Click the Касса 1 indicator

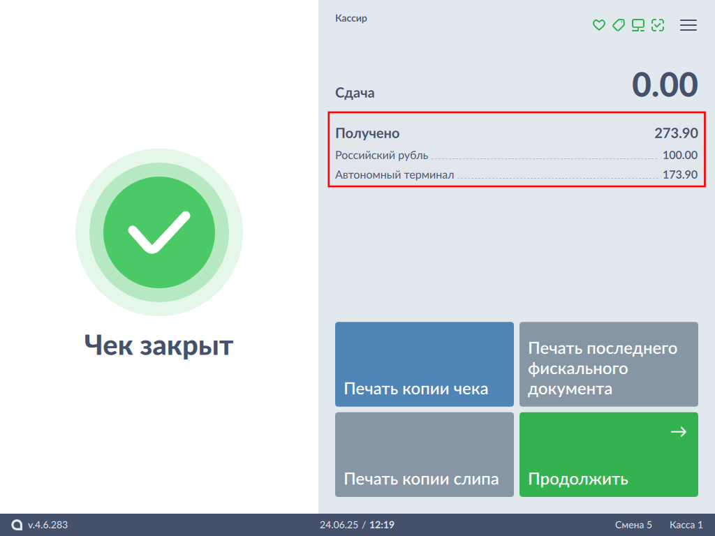click(686, 525)
